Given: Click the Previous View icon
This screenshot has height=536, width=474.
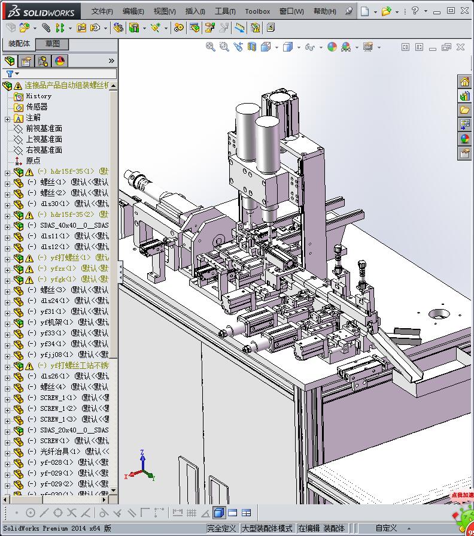Looking at the screenshot, I should [238, 47].
